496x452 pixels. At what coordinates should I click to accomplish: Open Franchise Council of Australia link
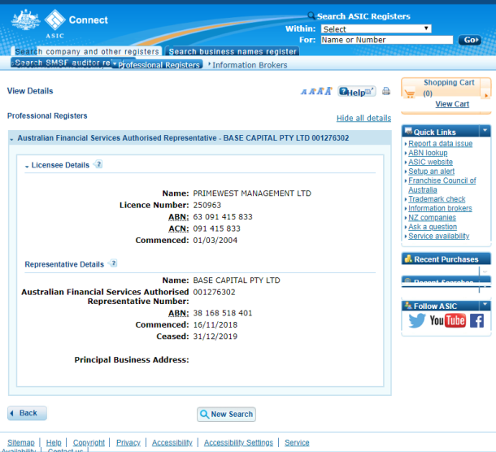[x=442, y=185]
